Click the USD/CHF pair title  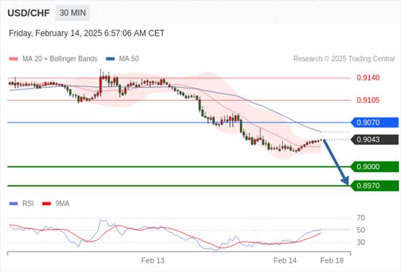tap(29, 13)
